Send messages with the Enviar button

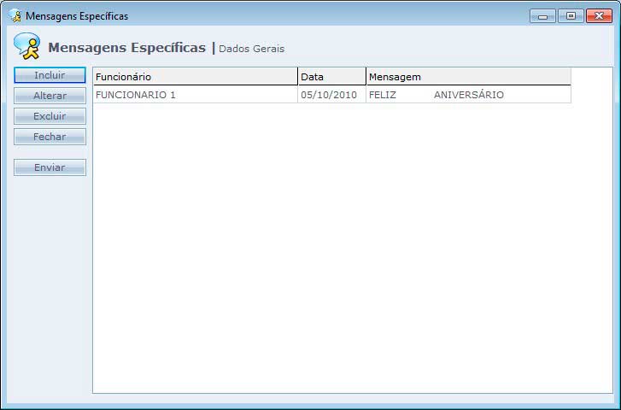click(x=50, y=167)
